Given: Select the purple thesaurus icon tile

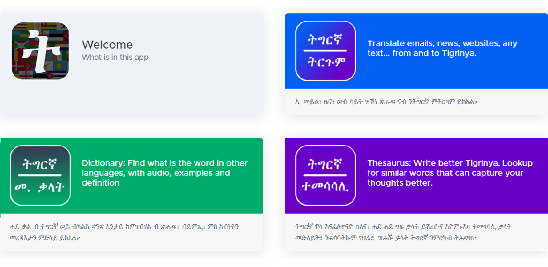Looking at the screenshot, I should point(325,175).
